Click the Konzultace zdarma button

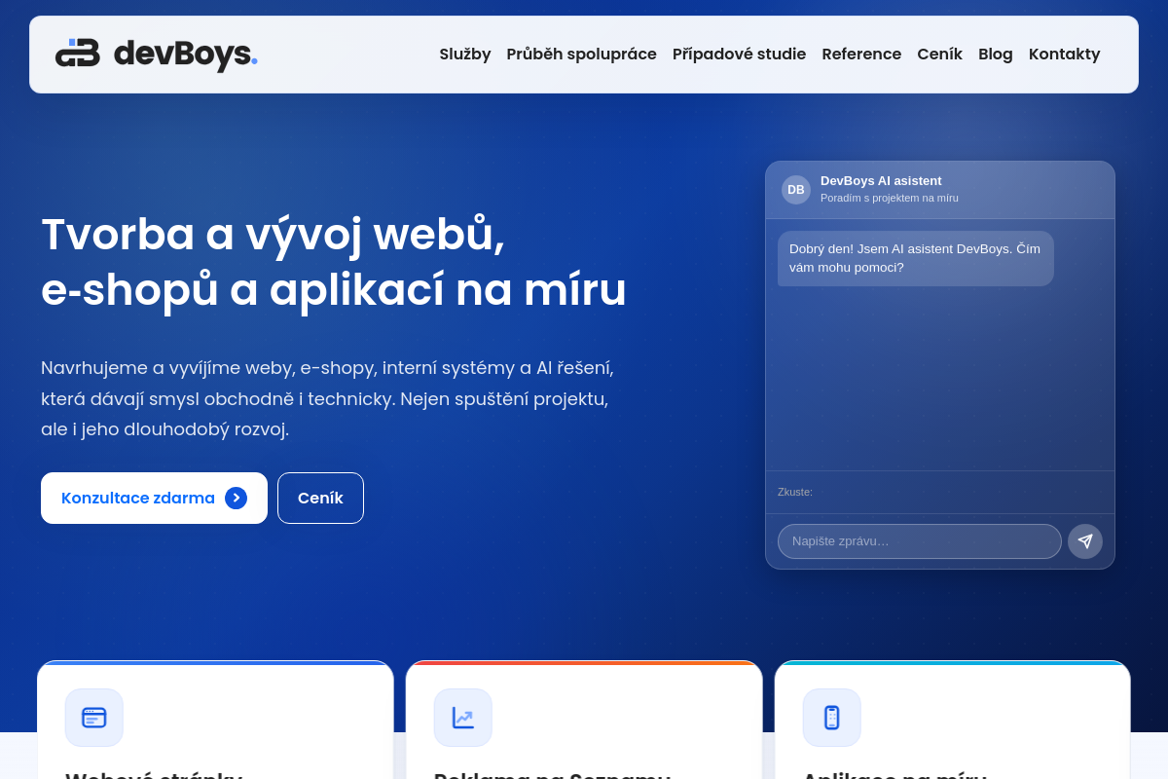click(x=154, y=498)
